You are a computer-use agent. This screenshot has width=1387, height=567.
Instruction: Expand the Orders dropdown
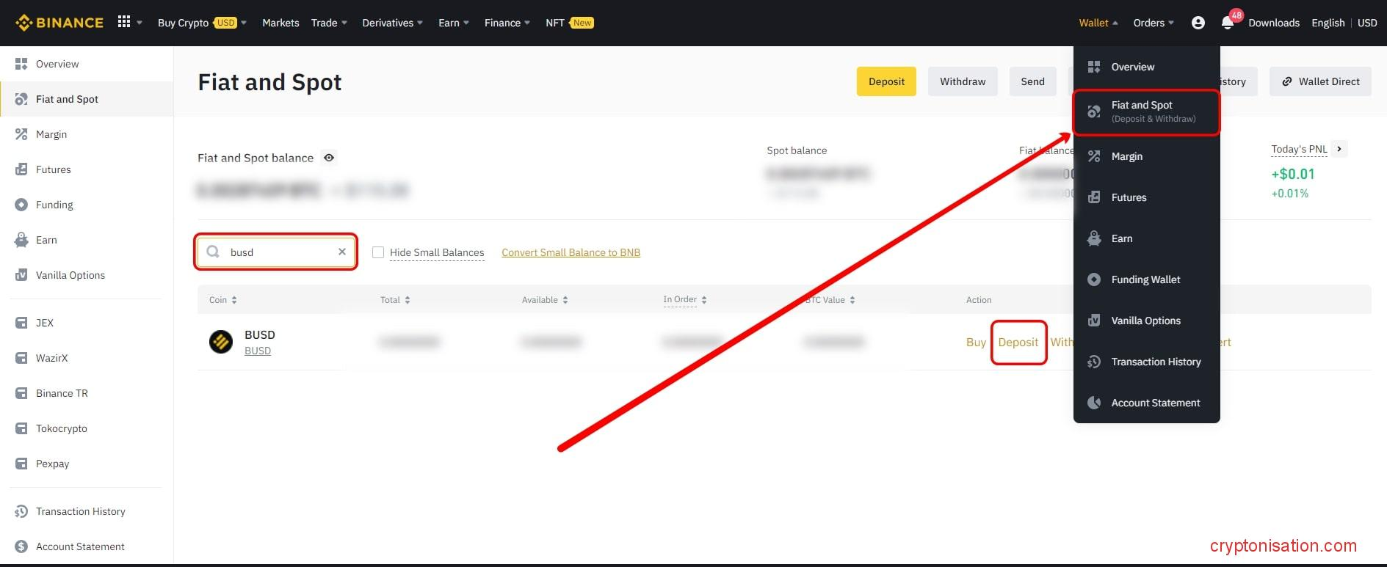coord(1153,23)
